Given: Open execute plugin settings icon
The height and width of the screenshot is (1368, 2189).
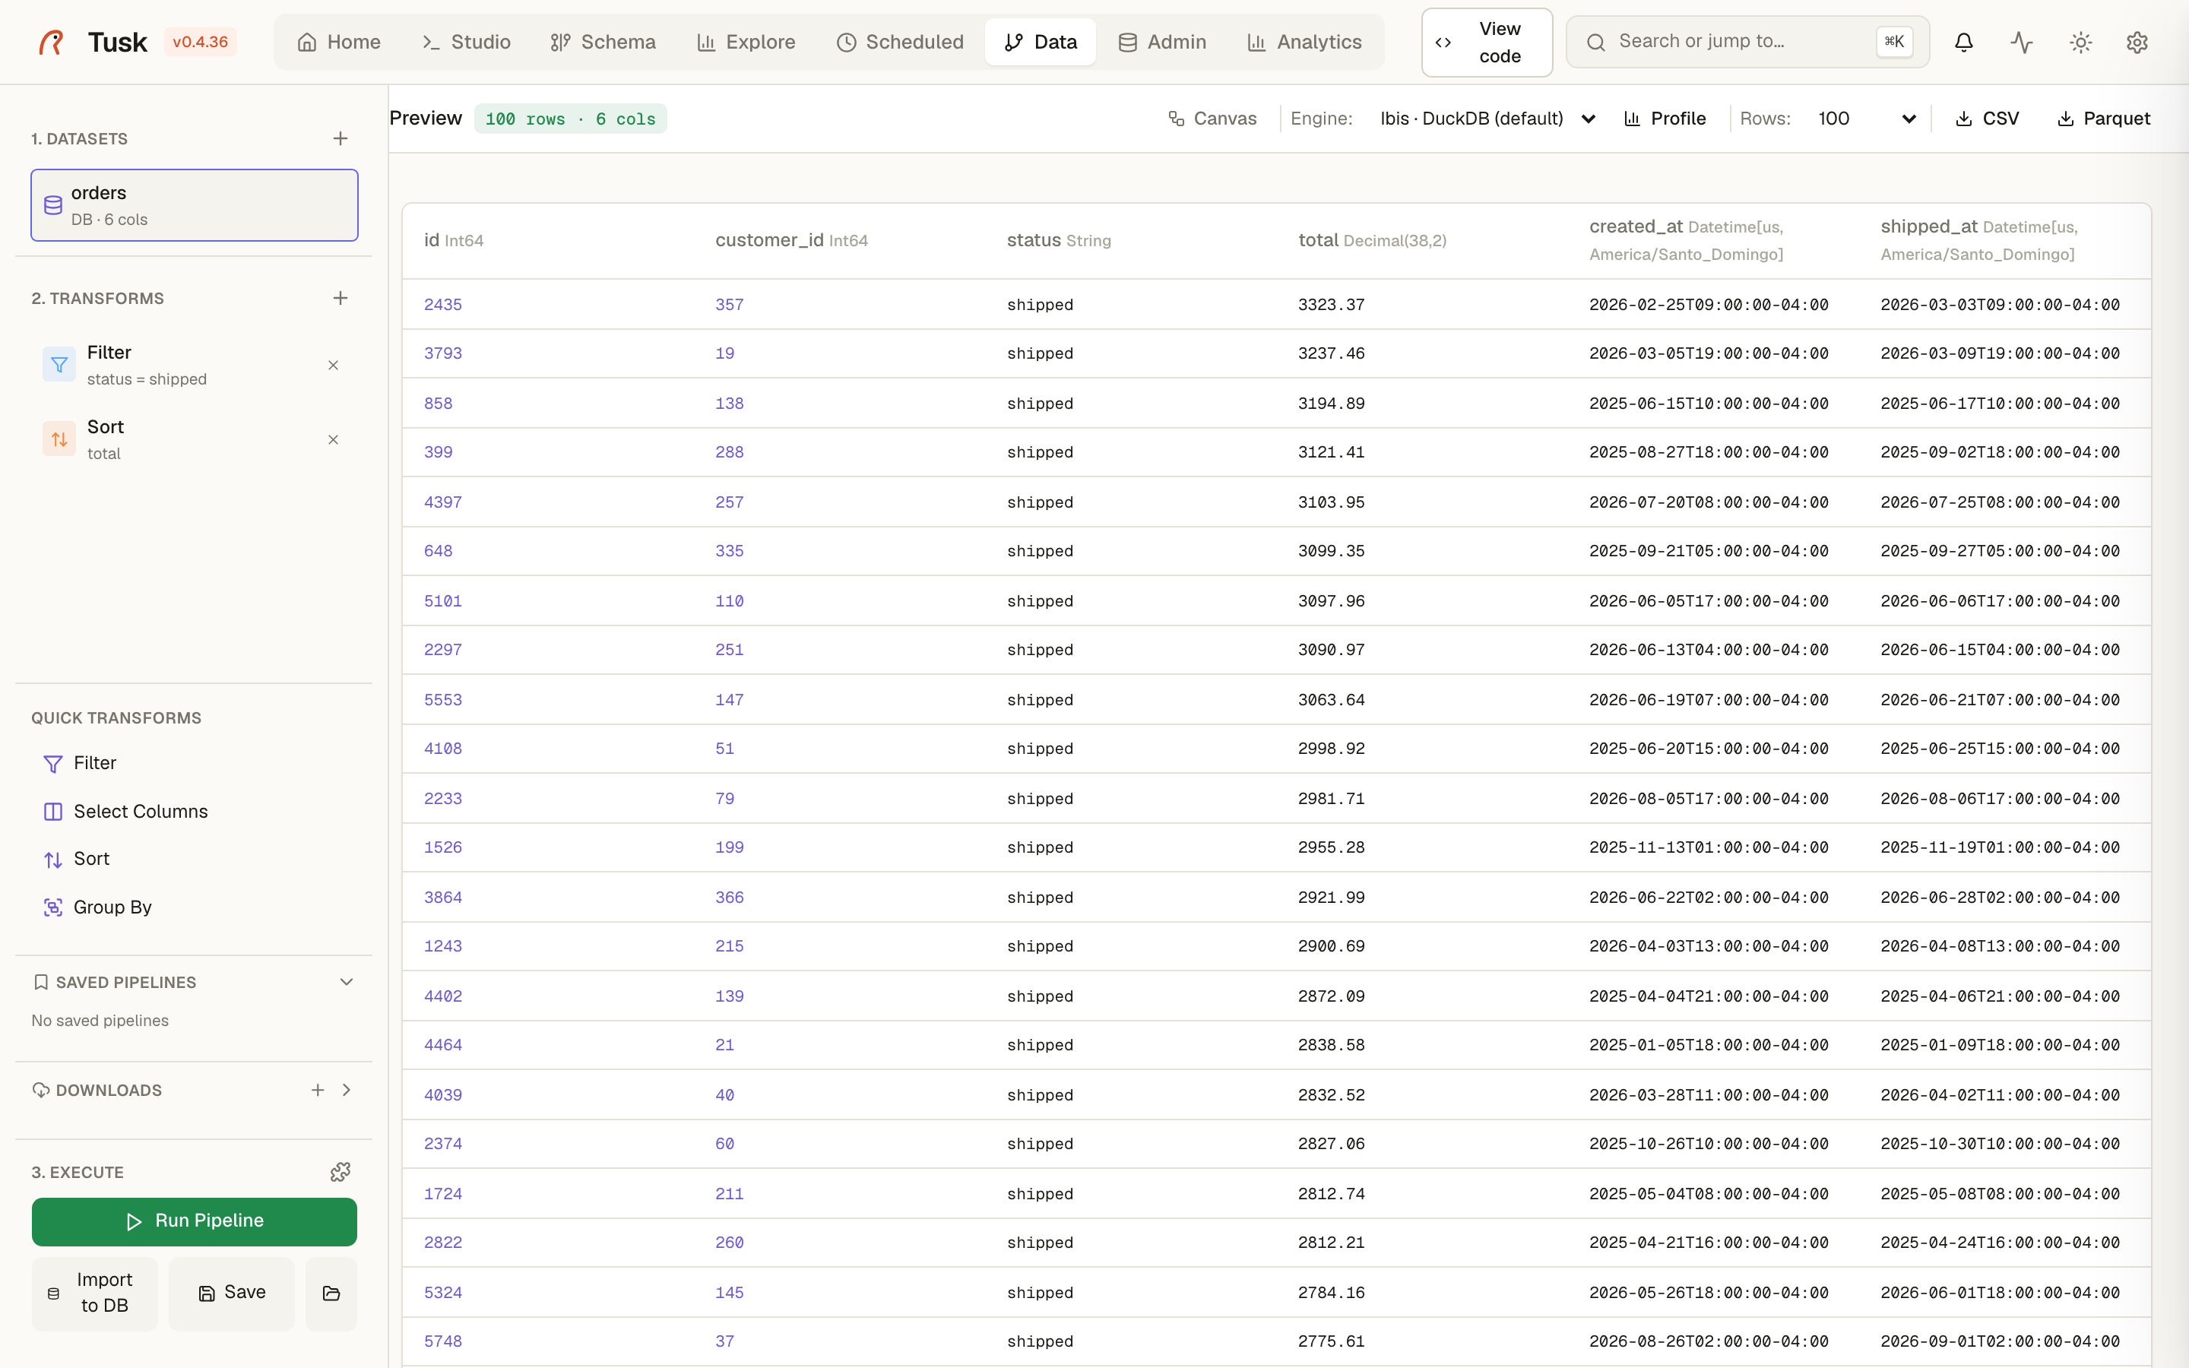Looking at the screenshot, I should point(340,1172).
